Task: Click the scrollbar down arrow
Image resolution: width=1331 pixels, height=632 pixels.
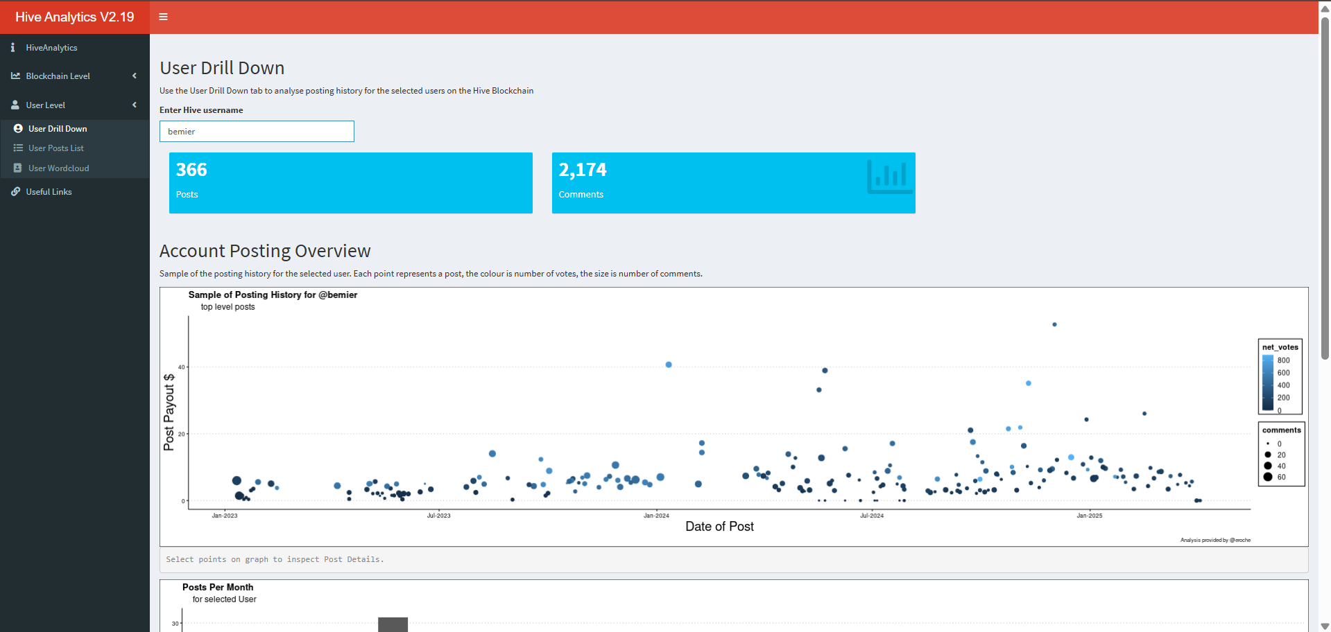Action: [1325, 626]
